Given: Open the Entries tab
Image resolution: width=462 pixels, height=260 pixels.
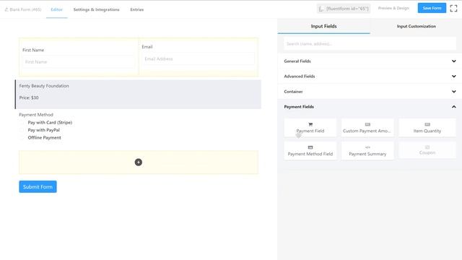Looking at the screenshot, I should click(x=137, y=9).
